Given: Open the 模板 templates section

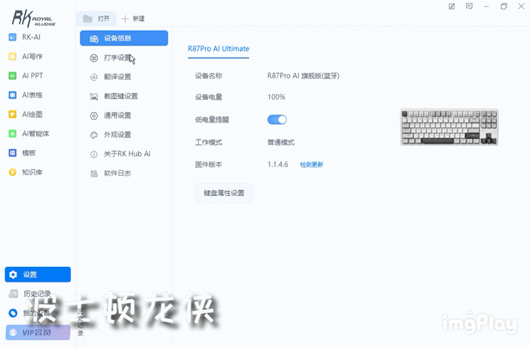Looking at the screenshot, I should point(26,153).
